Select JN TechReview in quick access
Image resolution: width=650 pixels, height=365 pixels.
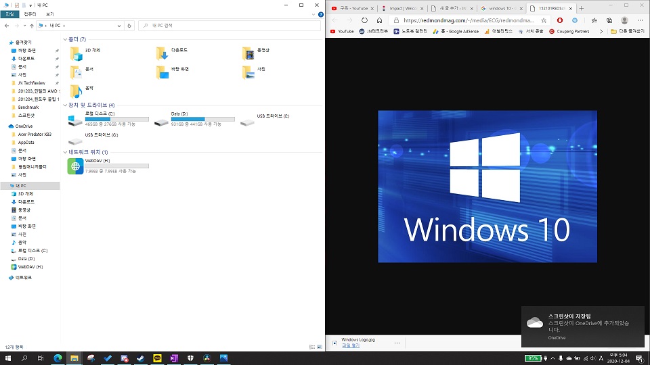tap(31, 83)
